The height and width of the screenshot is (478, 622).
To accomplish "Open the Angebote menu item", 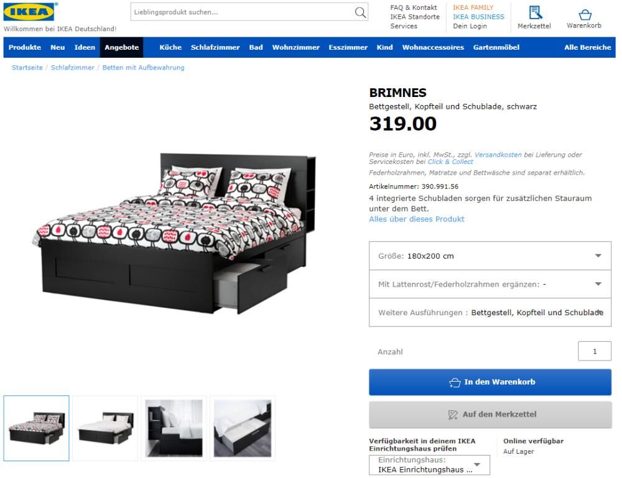I will point(121,47).
